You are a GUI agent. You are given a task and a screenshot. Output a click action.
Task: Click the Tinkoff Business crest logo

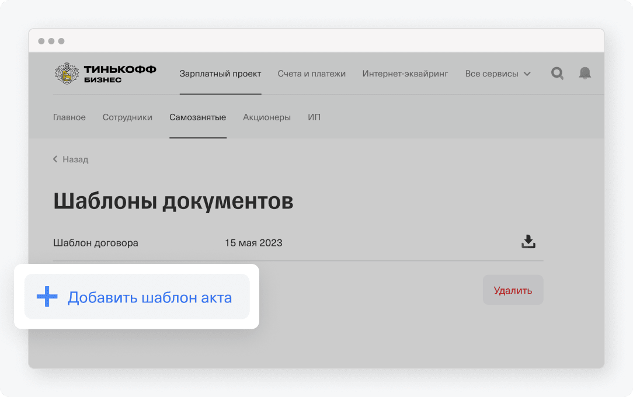67,74
